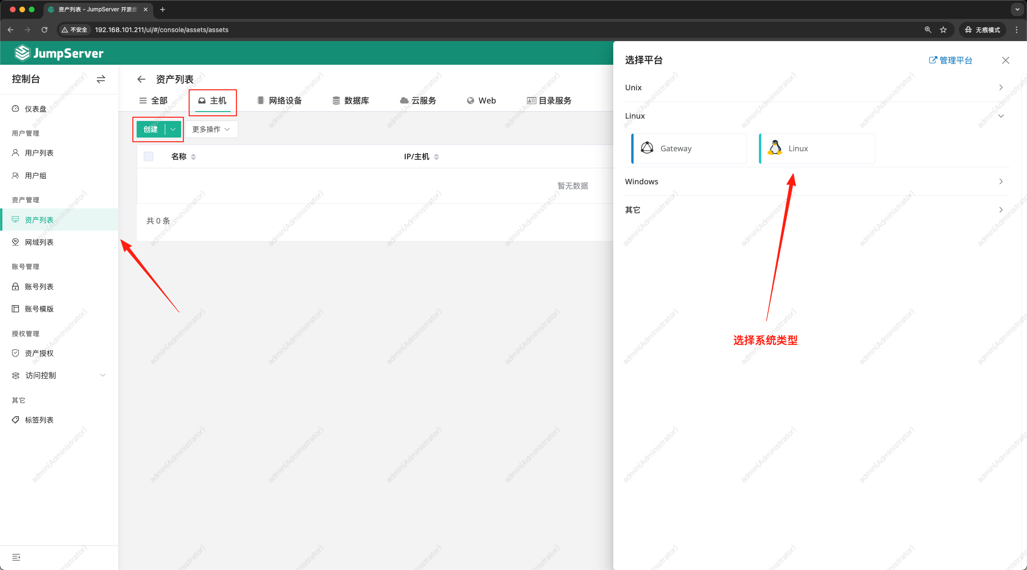
Task: Collapse the sidebar with the toggle arrows
Action: 101,79
